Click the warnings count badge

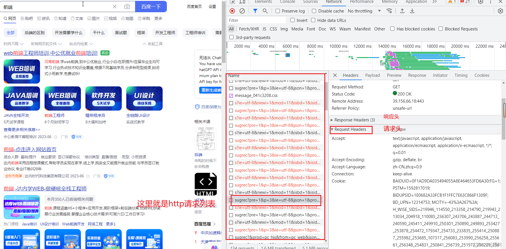[x=451, y=2]
